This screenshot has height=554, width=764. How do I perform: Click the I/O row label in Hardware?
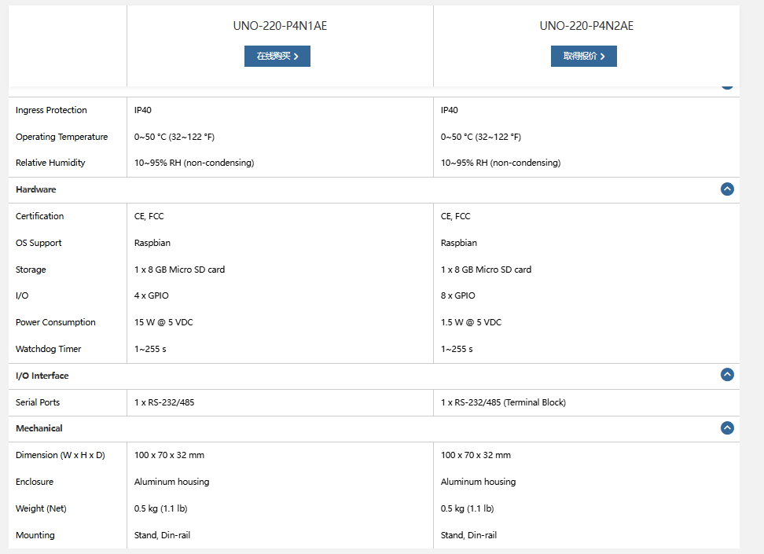click(22, 295)
